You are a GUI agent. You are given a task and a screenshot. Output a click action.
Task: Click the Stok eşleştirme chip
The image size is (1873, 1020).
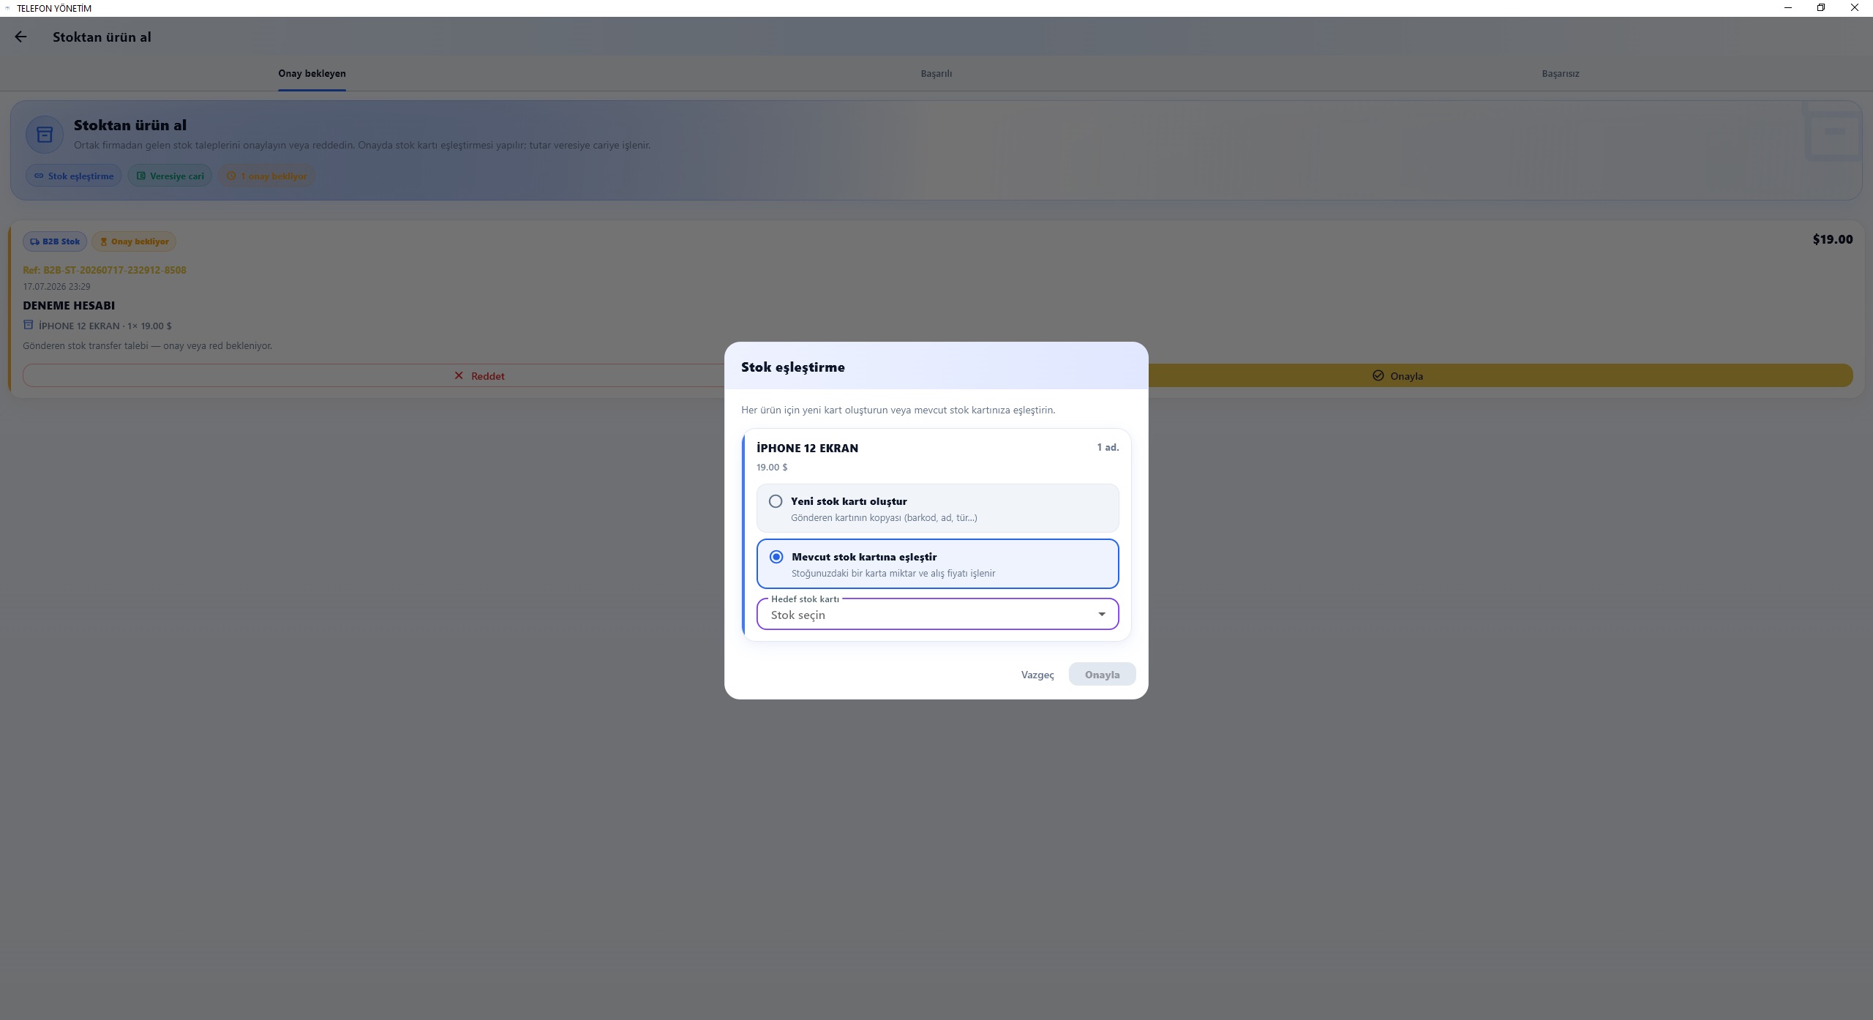point(74,176)
